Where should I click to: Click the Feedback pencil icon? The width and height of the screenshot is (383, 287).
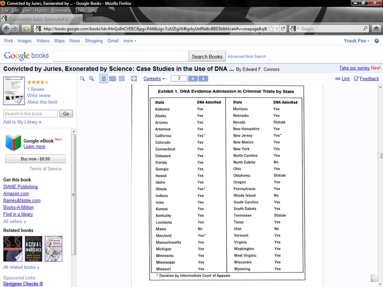(x=356, y=79)
